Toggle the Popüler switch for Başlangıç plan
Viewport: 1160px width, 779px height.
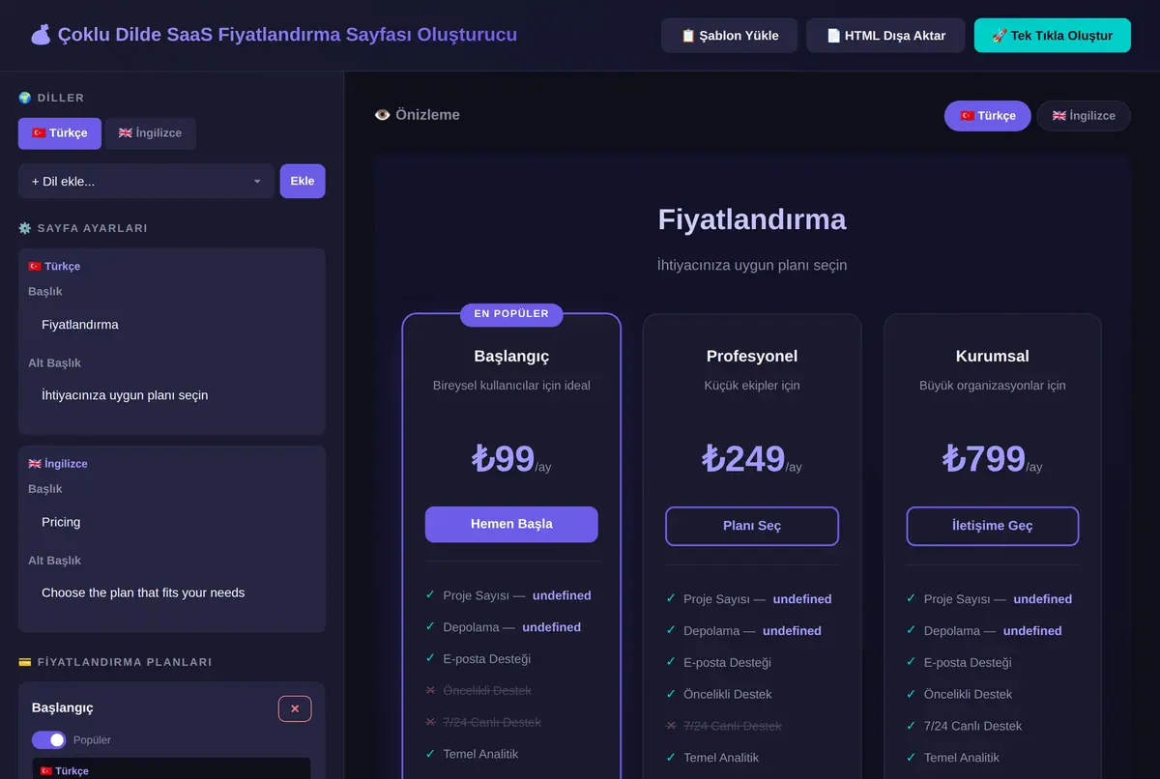tap(48, 739)
